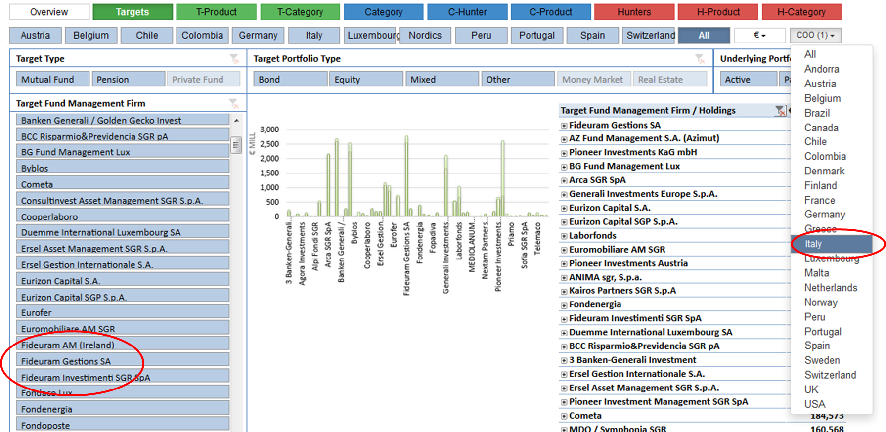This screenshot has height=432, width=886.
Task: Toggle the Private Fund target type
Action: tap(204, 79)
